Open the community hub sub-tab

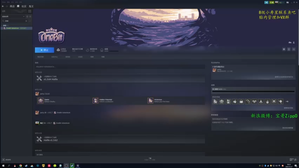tap(54, 57)
